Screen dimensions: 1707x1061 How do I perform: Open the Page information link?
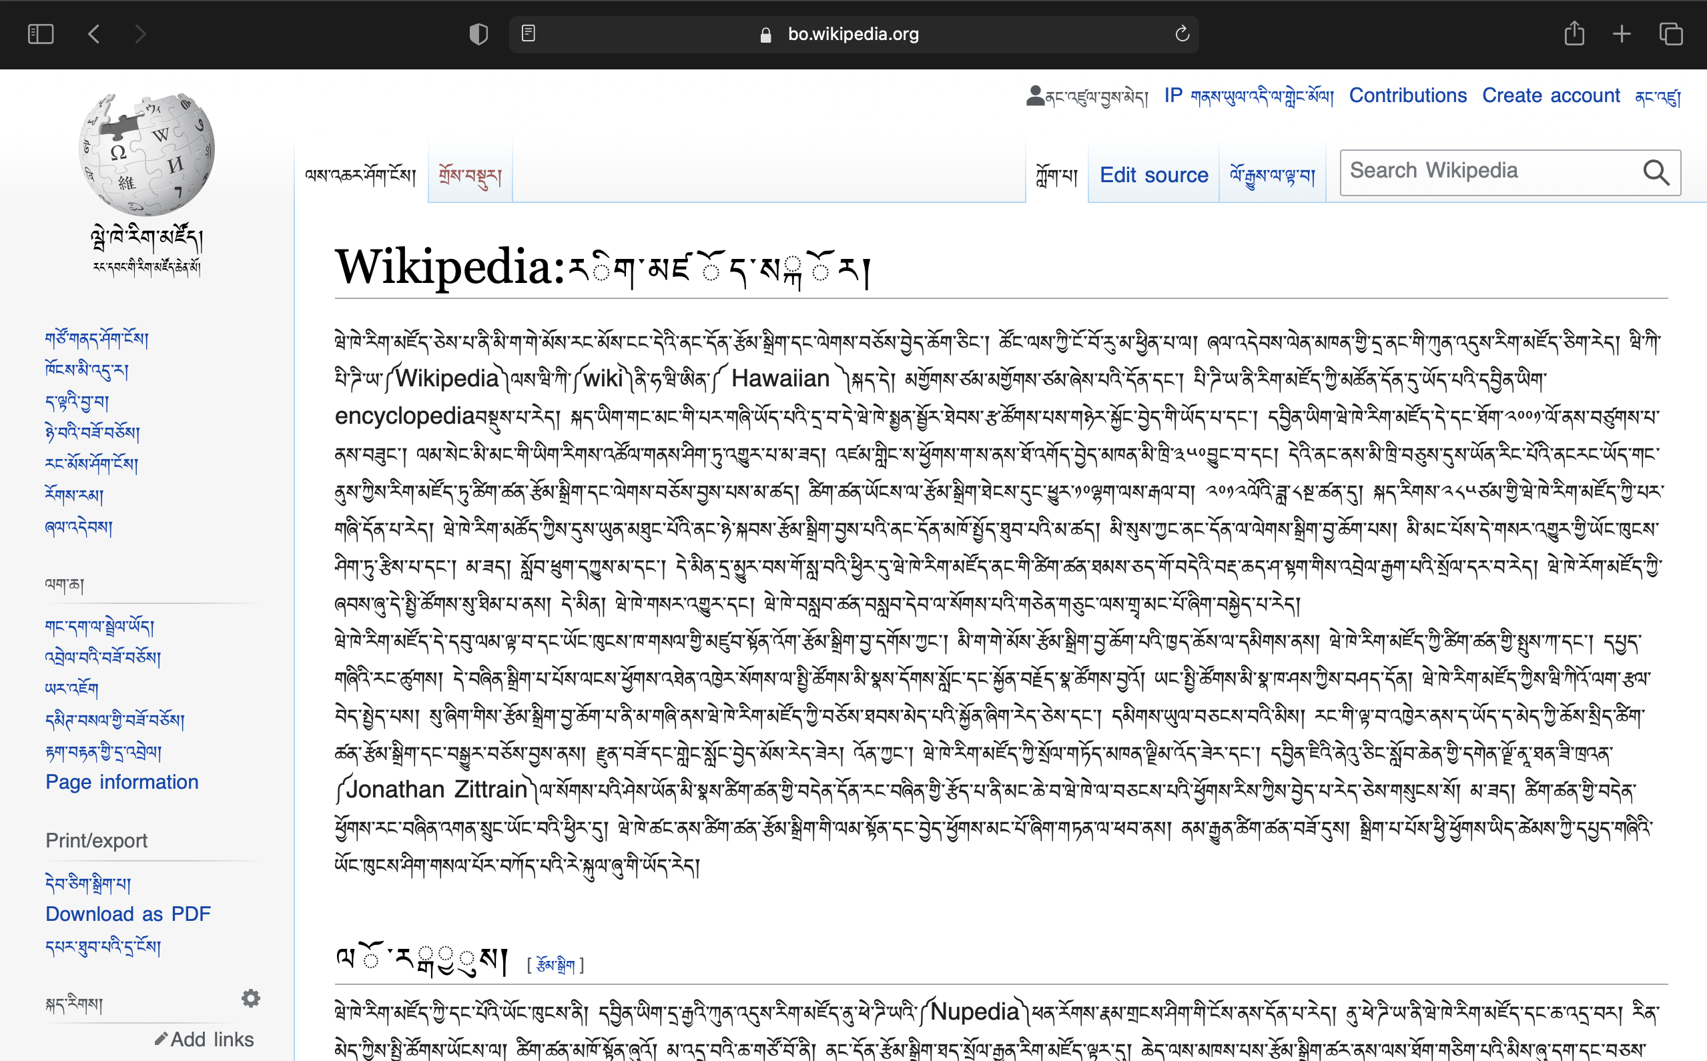point(122,781)
